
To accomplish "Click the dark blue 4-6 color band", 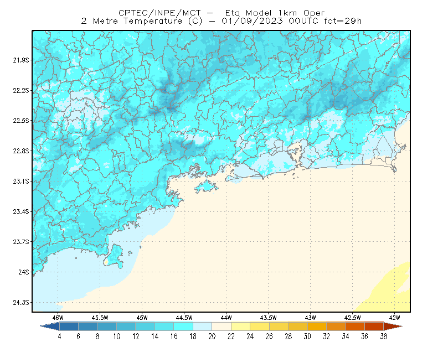I will [69, 326].
